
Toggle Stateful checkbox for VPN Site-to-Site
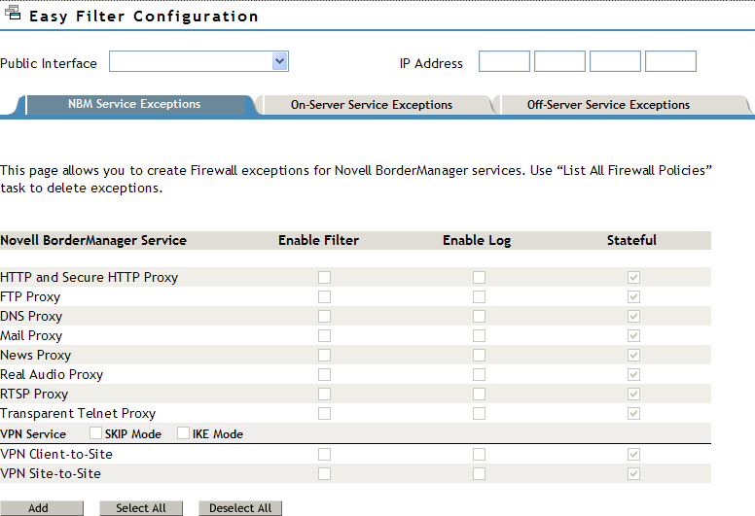(x=633, y=473)
